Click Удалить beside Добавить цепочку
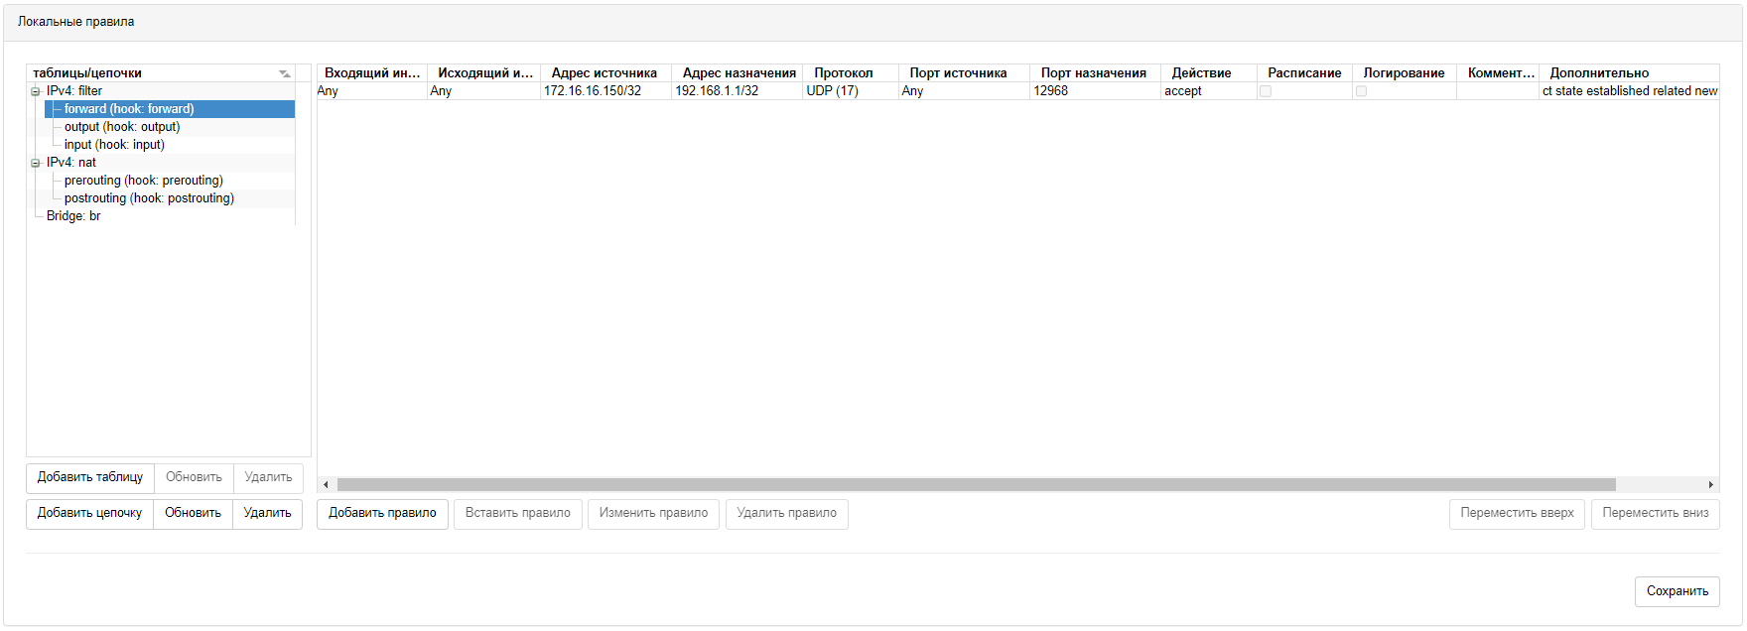1747x631 pixels. pyautogui.click(x=267, y=513)
